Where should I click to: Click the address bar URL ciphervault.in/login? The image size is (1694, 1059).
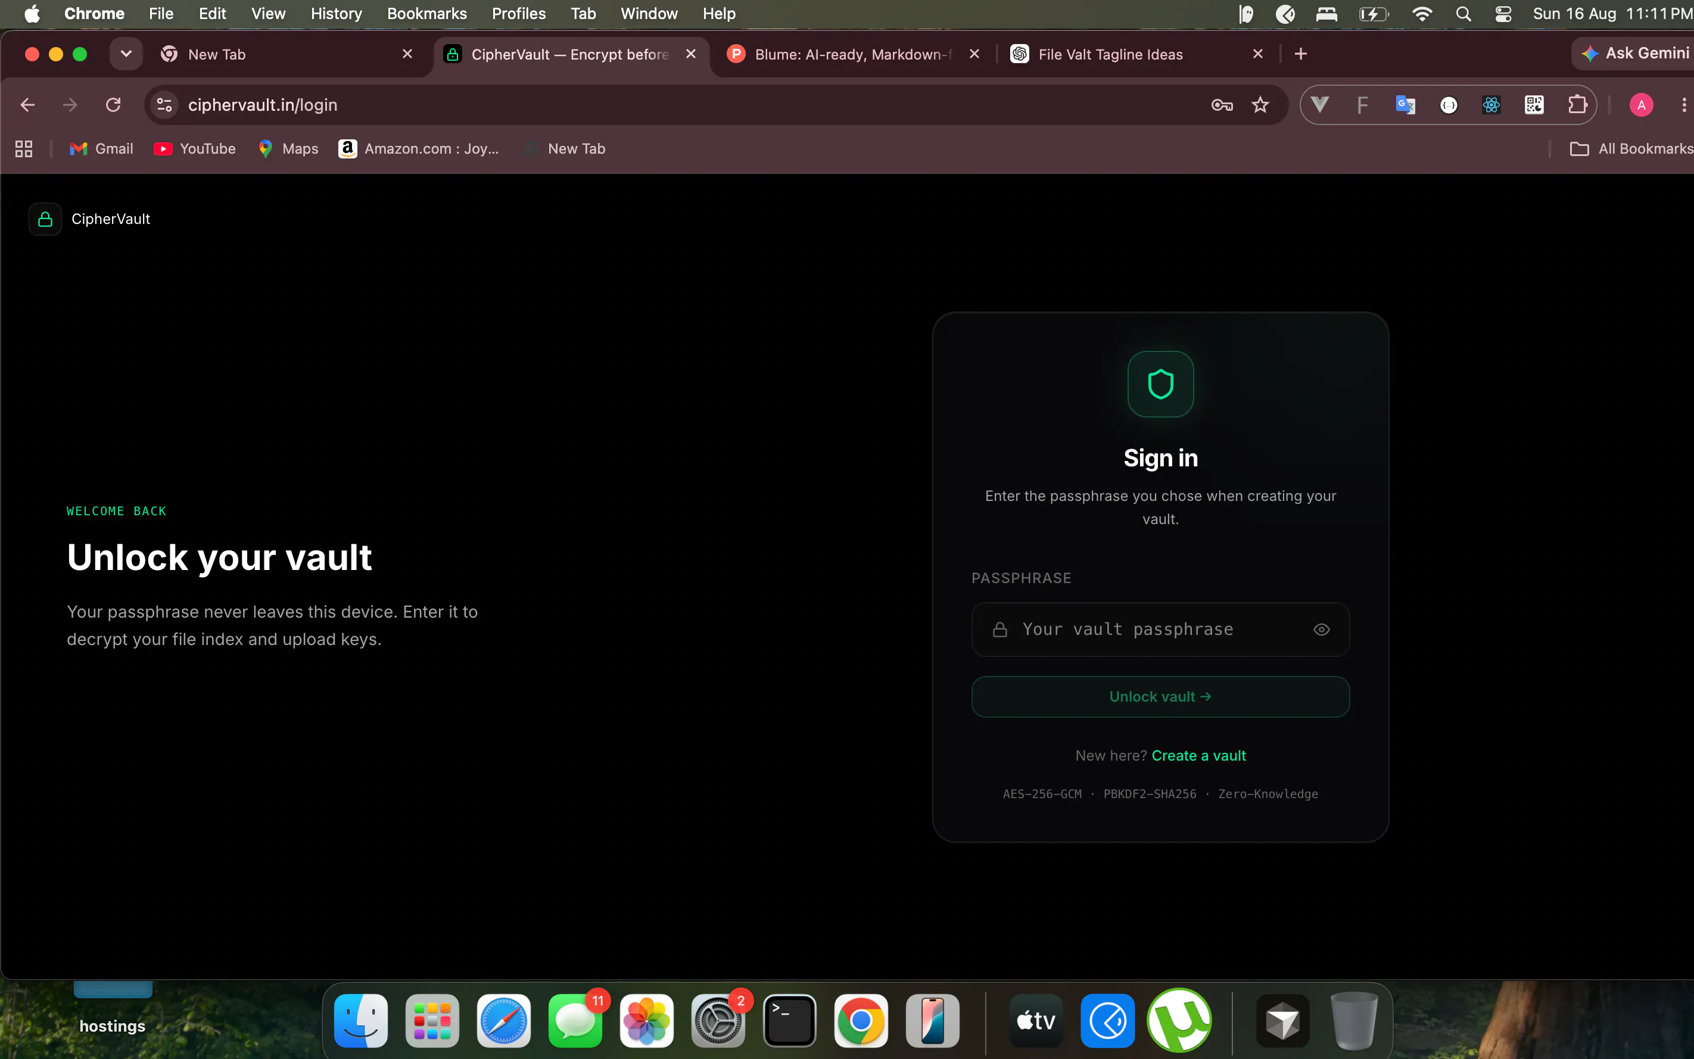coord(263,105)
